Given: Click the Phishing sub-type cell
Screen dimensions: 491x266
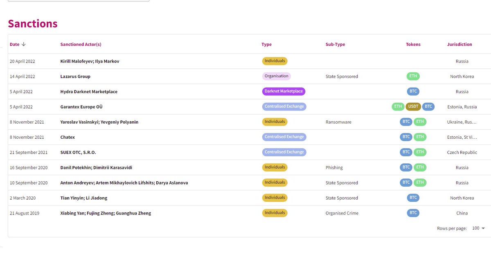Looking at the screenshot, I should pyautogui.click(x=334, y=167).
